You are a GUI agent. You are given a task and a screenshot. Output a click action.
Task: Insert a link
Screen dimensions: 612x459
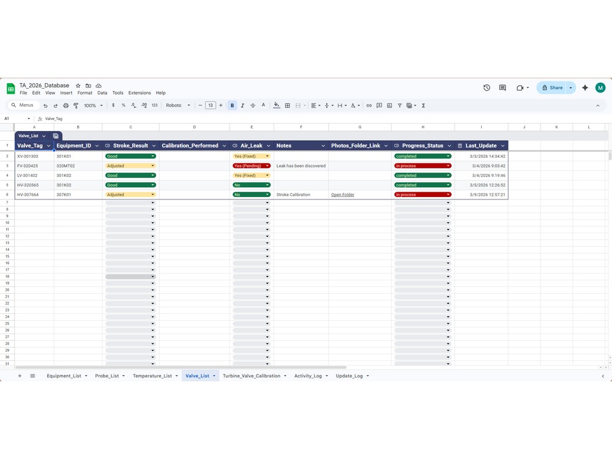369,105
